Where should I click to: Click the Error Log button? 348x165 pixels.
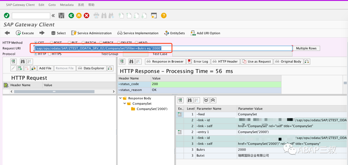(x=198, y=62)
